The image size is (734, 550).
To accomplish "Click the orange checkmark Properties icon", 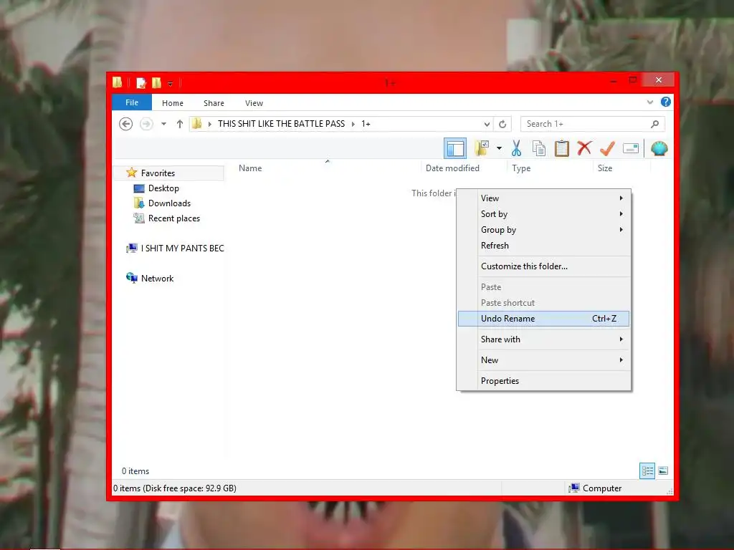I will (x=607, y=149).
